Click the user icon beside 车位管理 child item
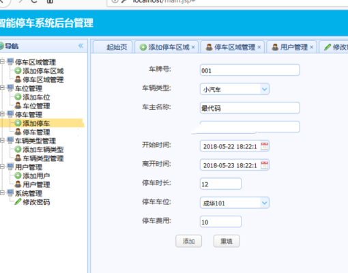348x273 pixels. pos(18,106)
